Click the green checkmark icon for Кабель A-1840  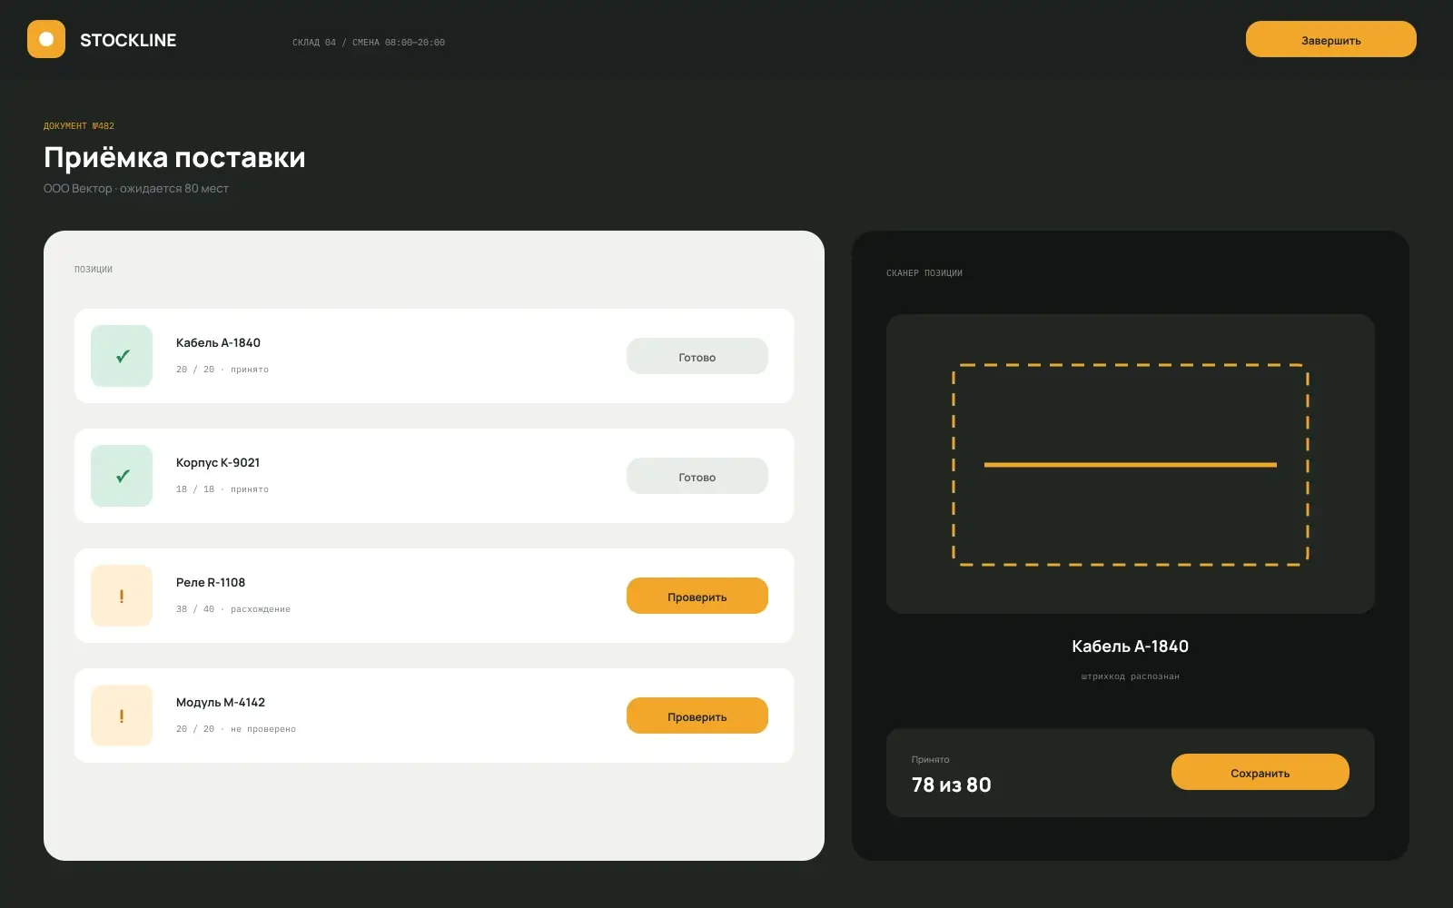click(122, 356)
